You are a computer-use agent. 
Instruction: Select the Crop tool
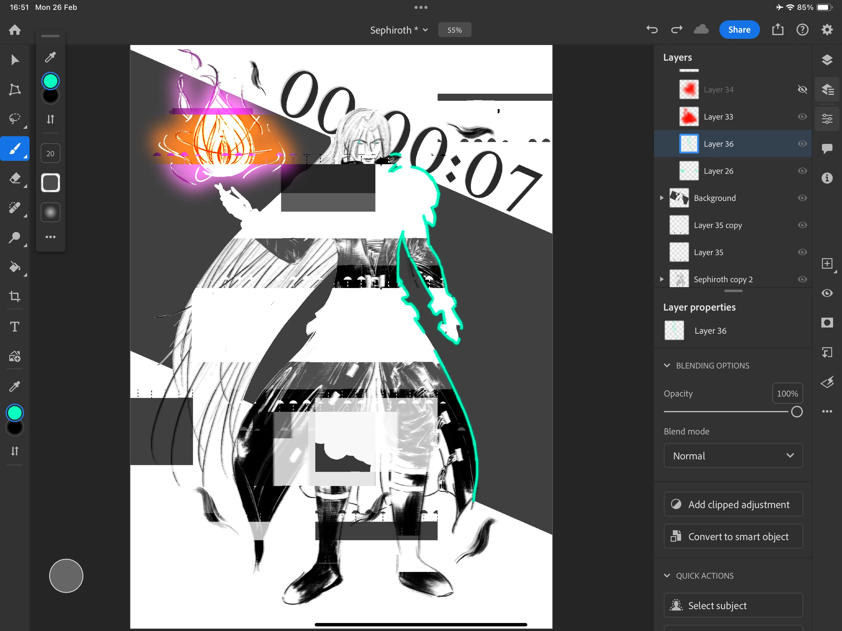tap(14, 296)
